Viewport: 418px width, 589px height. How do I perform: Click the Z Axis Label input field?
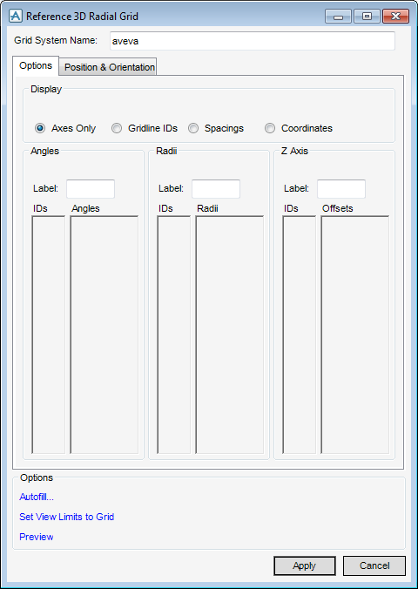point(341,188)
